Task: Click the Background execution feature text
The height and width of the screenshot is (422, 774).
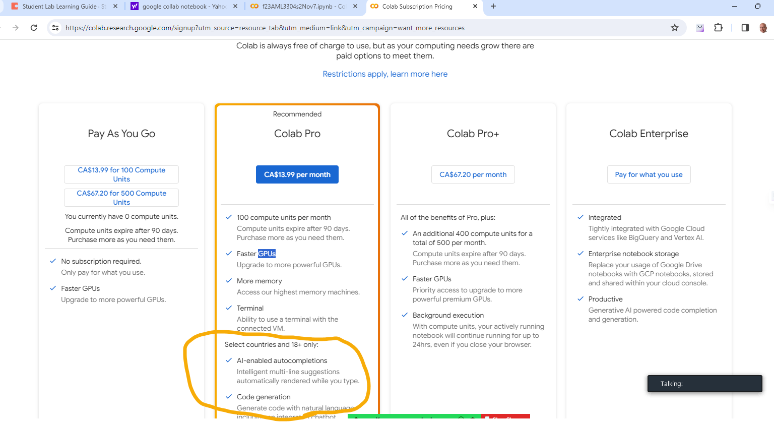Action: [x=448, y=315]
